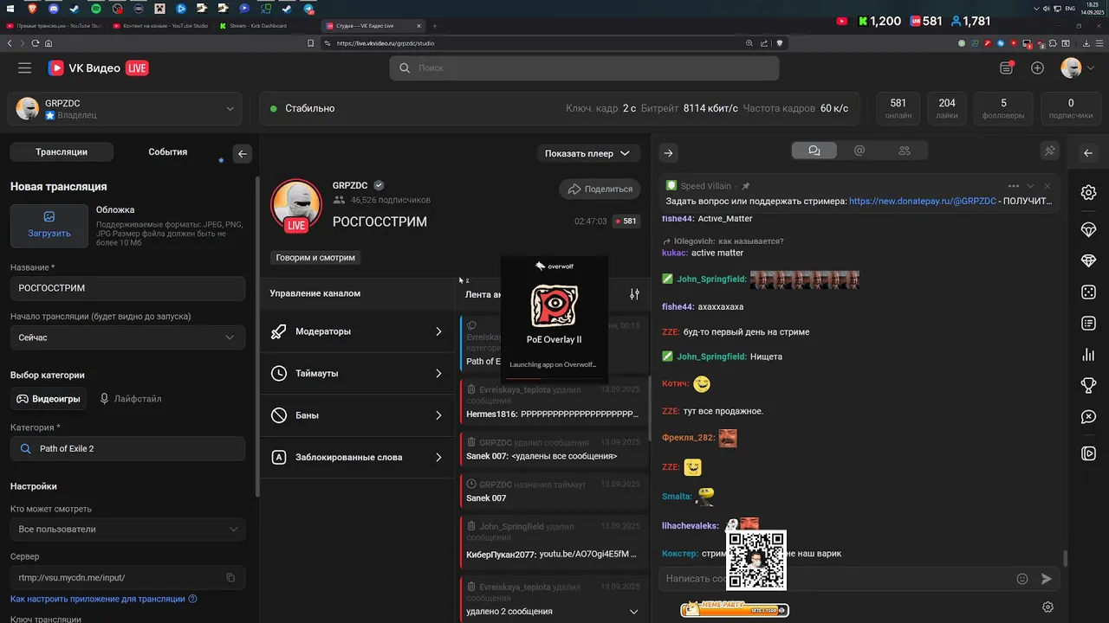The height and width of the screenshot is (623, 1109).
Task: Open the donatepay link in pinned message
Action: [x=922, y=201]
